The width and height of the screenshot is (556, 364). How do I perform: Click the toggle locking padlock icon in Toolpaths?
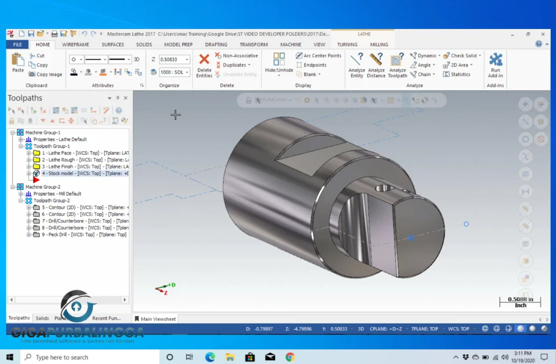point(12,121)
